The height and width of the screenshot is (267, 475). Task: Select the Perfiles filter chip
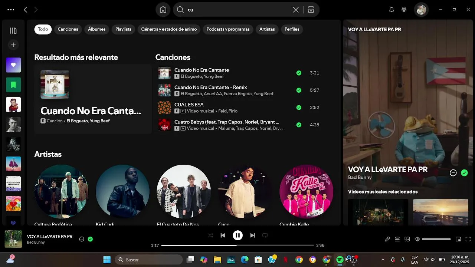click(292, 29)
